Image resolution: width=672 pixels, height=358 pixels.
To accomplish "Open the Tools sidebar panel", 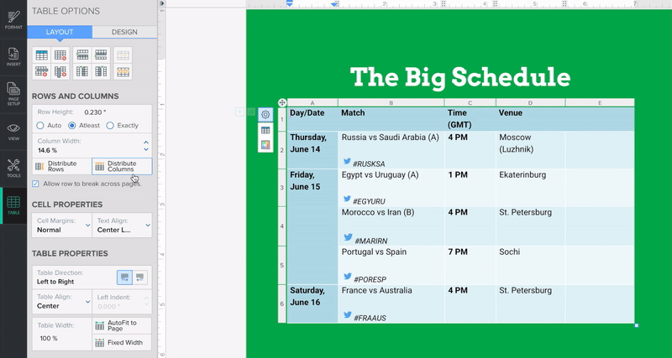I will [x=13, y=168].
